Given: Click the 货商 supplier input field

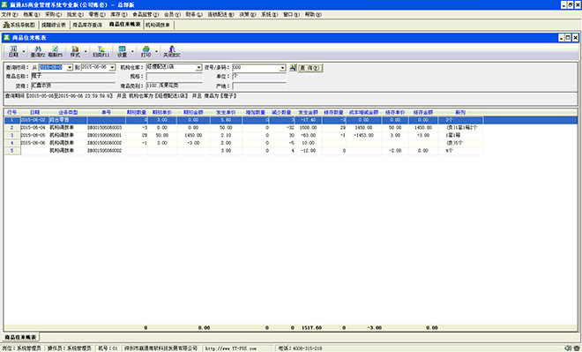Looking at the screenshot, I should 73,86.
